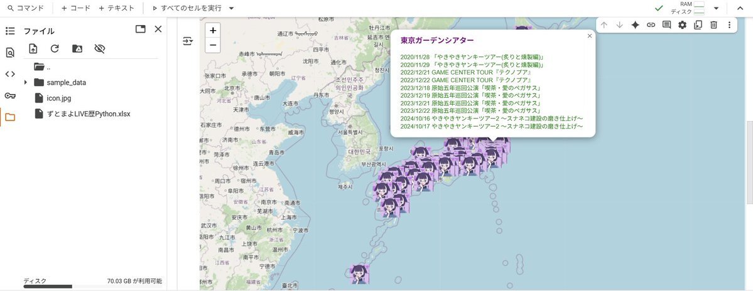Viewport: 753px width, 291px height.
Task: Copy link to cell
Action: (651, 25)
